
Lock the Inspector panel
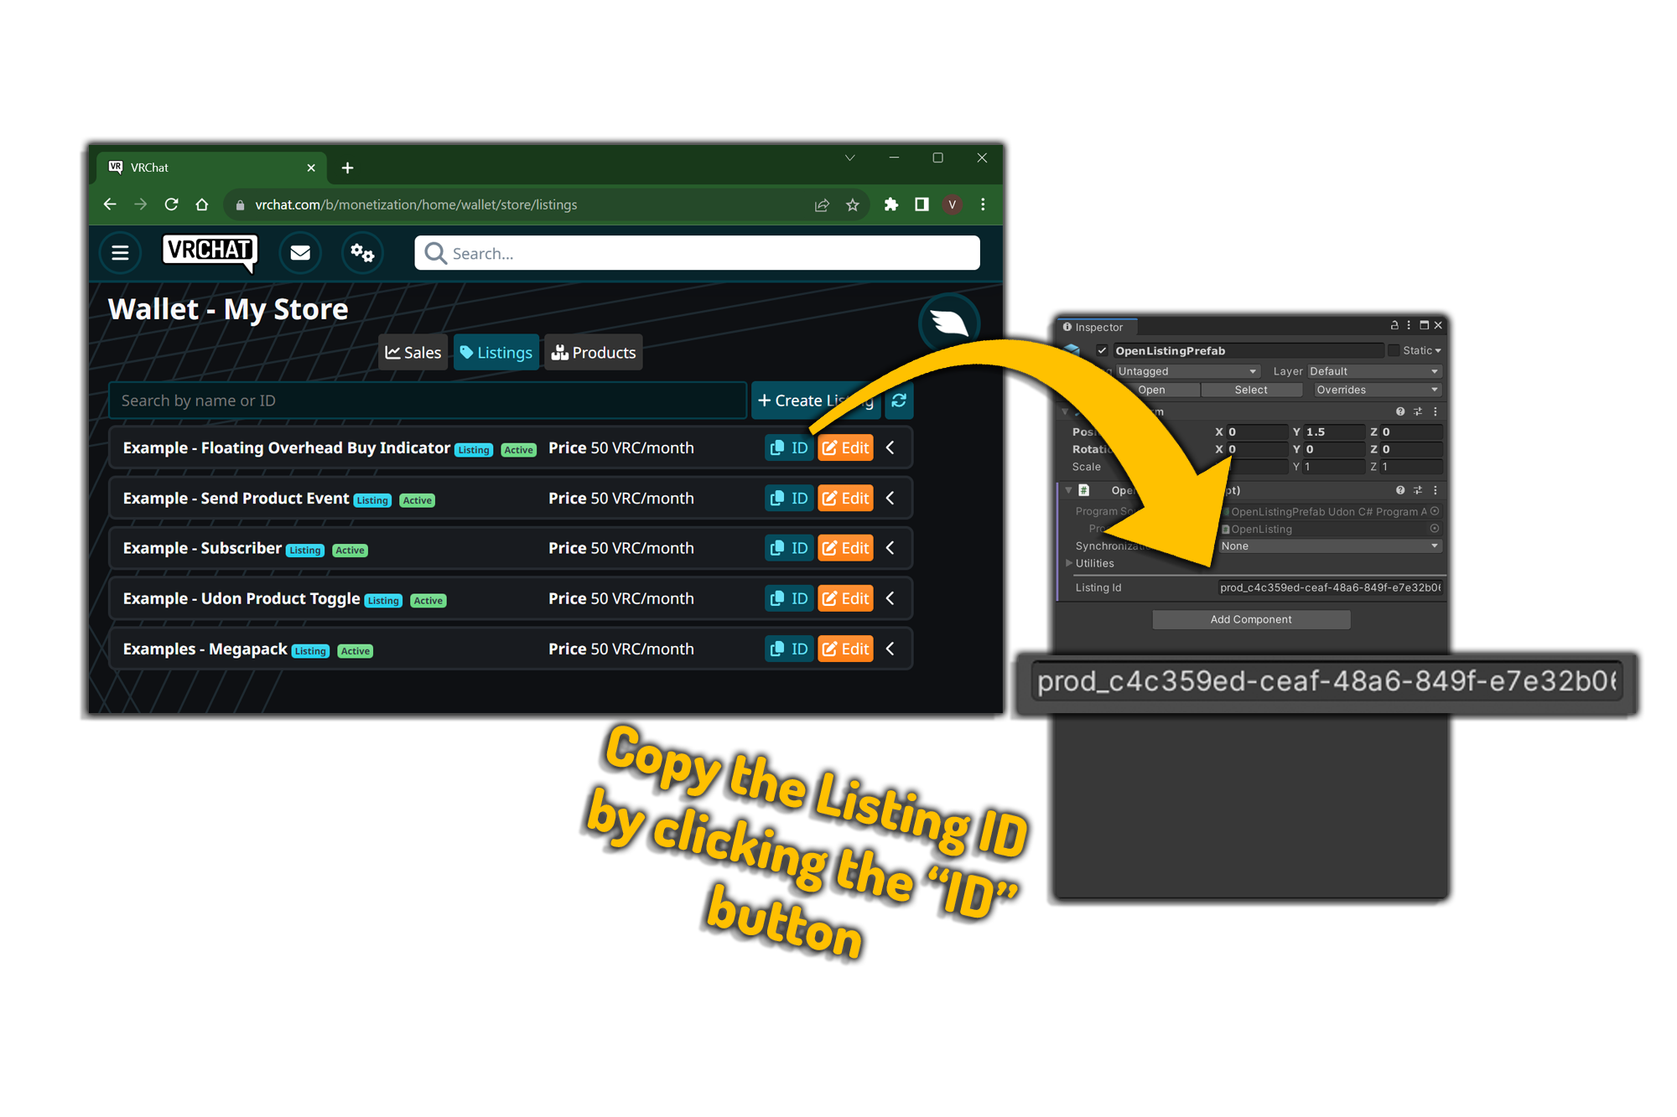click(1394, 325)
